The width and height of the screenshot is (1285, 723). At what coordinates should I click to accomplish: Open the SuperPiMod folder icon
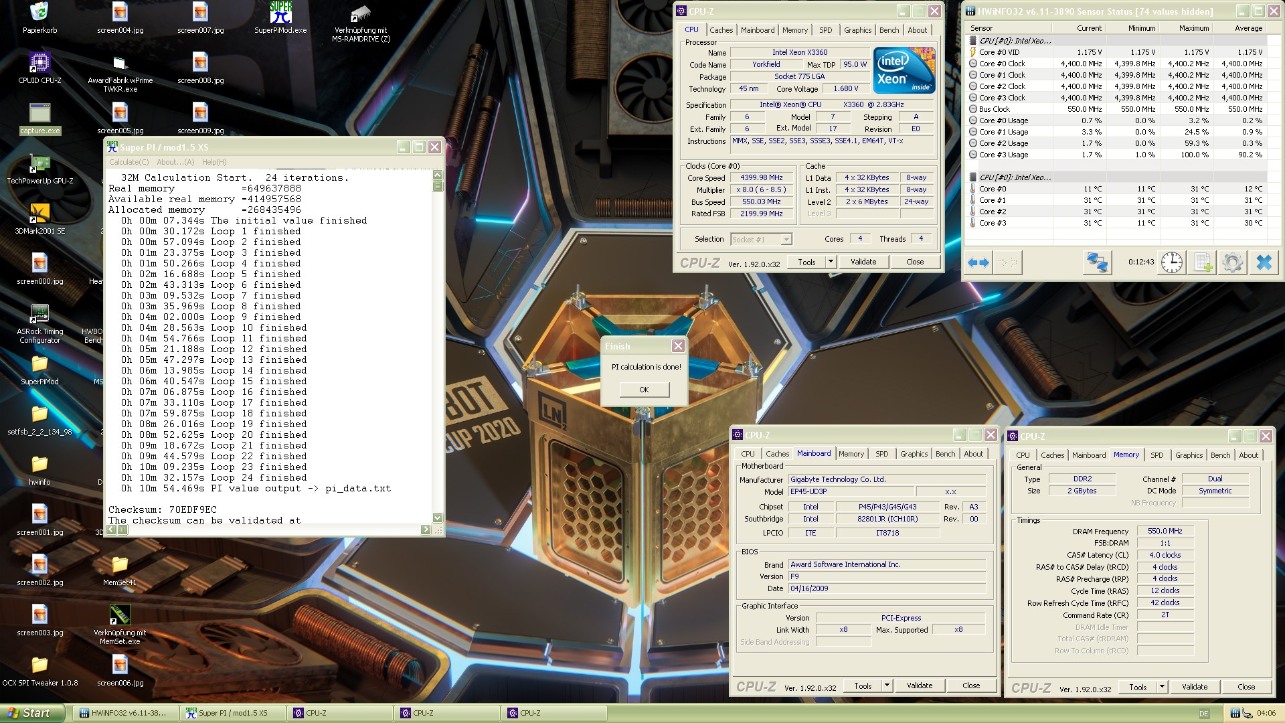point(39,364)
